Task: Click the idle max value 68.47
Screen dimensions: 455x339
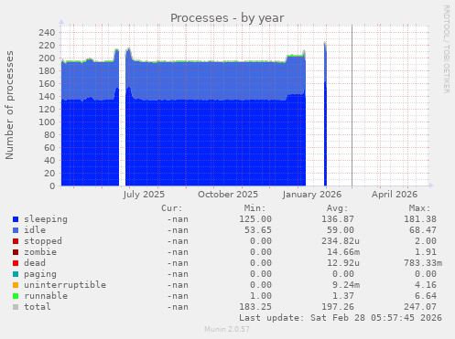Action: [423, 230]
